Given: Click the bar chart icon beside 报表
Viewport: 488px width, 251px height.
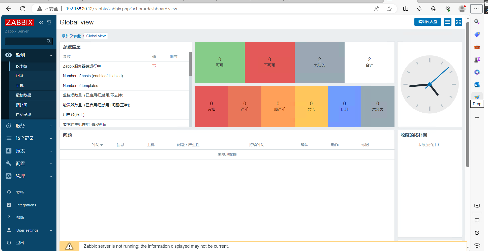Looking at the screenshot, I should (x=9, y=151).
